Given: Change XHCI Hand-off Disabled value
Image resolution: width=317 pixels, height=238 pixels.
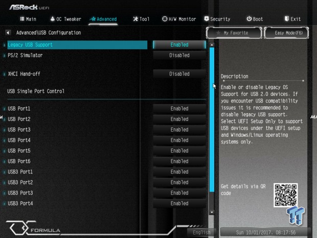Looking at the screenshot, I should coord(179,74).
